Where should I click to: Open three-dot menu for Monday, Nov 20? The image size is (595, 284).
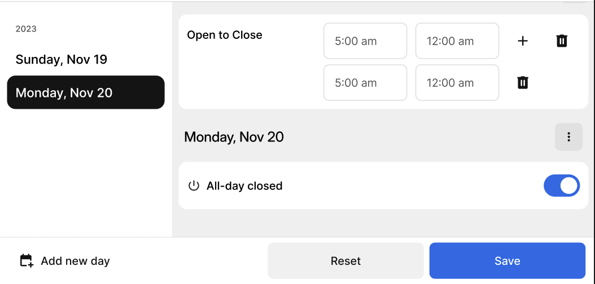pyautogui.click(x=568, y=137)
